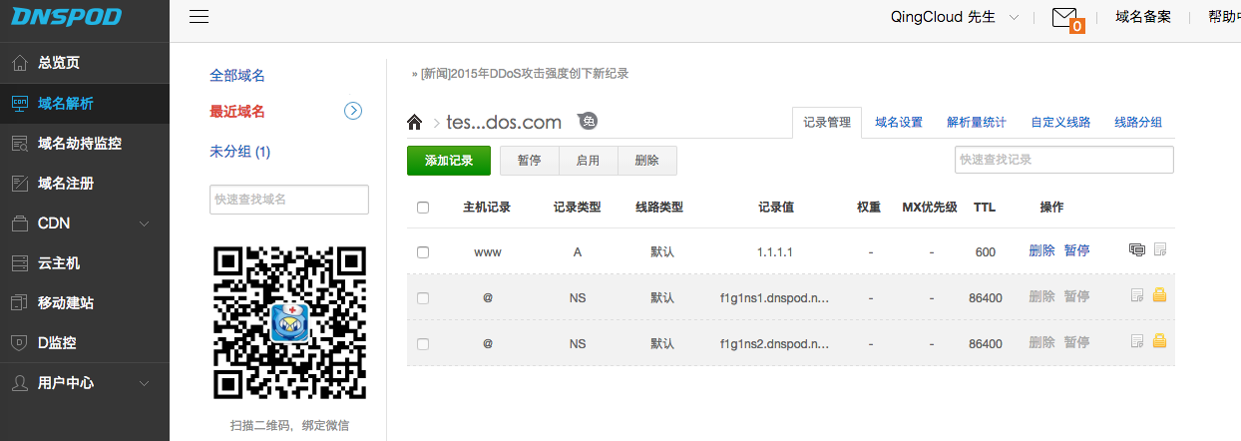The width and height of the screenshot is (1241, 441).
Task: Open the mail inbox envelope icon
Action: pyautogui.click(x=1065, y=18)
